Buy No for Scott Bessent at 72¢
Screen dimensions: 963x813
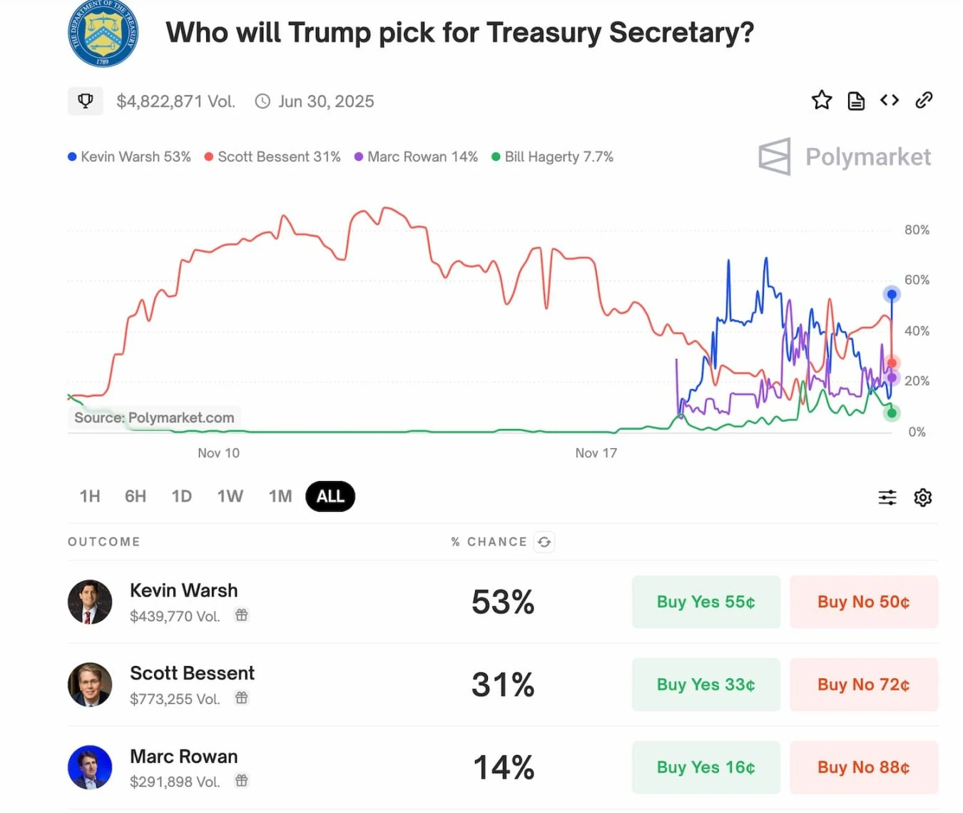coord(863,685)
